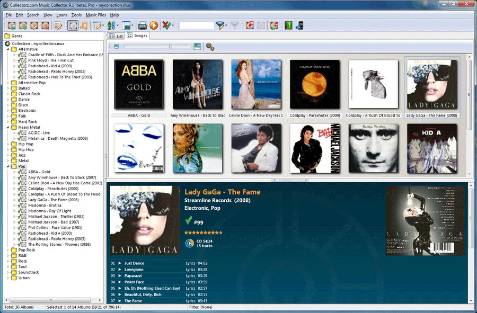Play track 06 Beautiful, Dirty, Rich

point(120,294)
